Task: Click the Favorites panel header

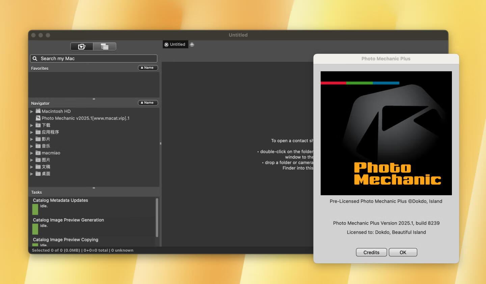Action: (40, 68)
